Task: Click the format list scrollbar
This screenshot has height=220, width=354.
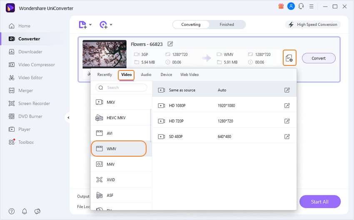Action: point(151,125)
